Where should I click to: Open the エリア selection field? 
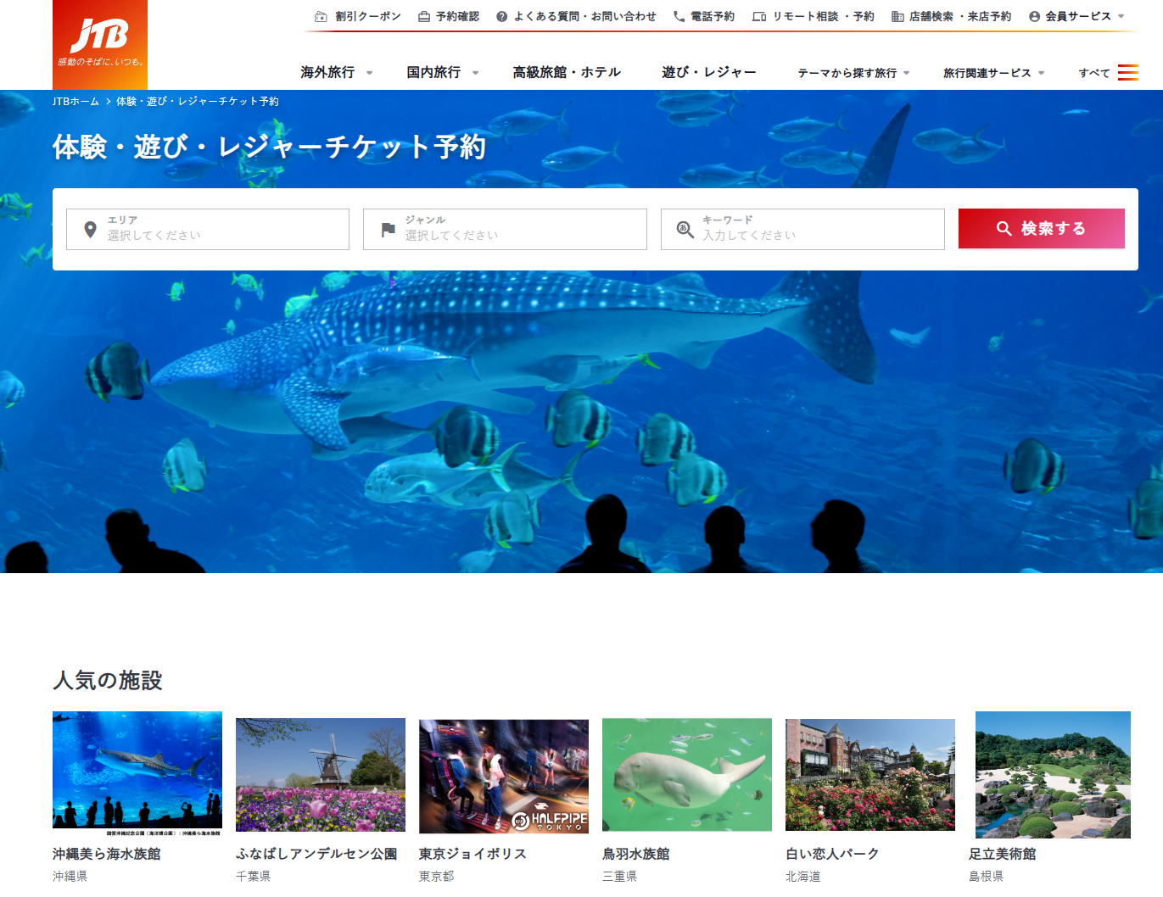click(208, 229)
